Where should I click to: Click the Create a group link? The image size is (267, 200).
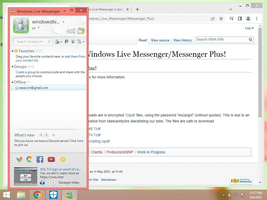click(26, 72)
